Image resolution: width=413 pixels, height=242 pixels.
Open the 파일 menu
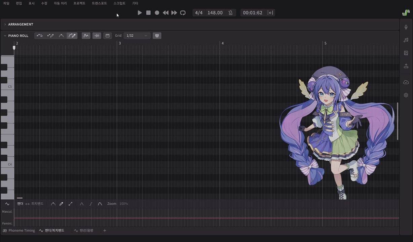(x=6, y=3)
